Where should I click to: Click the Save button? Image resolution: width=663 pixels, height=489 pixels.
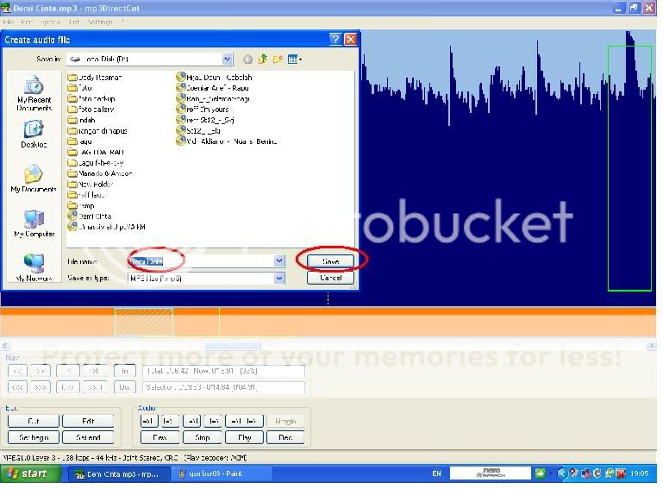click(330, 260)
